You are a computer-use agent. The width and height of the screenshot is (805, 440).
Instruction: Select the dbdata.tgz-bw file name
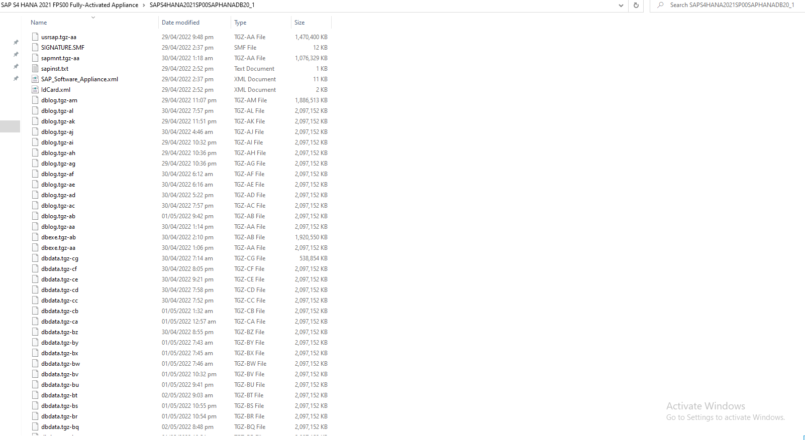pos(61,364)
